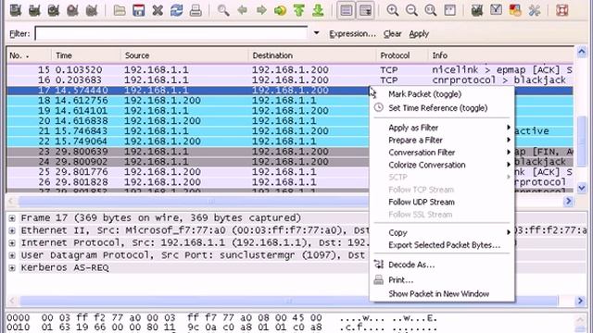Viewport: 593px width, 333px height.
Task: Go back in packet history arrow
Action: click(242, 10)
